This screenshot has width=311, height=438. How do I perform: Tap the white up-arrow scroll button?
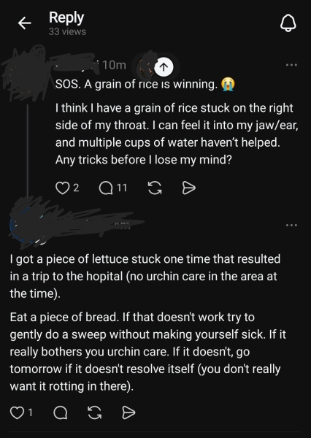point(164,67)
